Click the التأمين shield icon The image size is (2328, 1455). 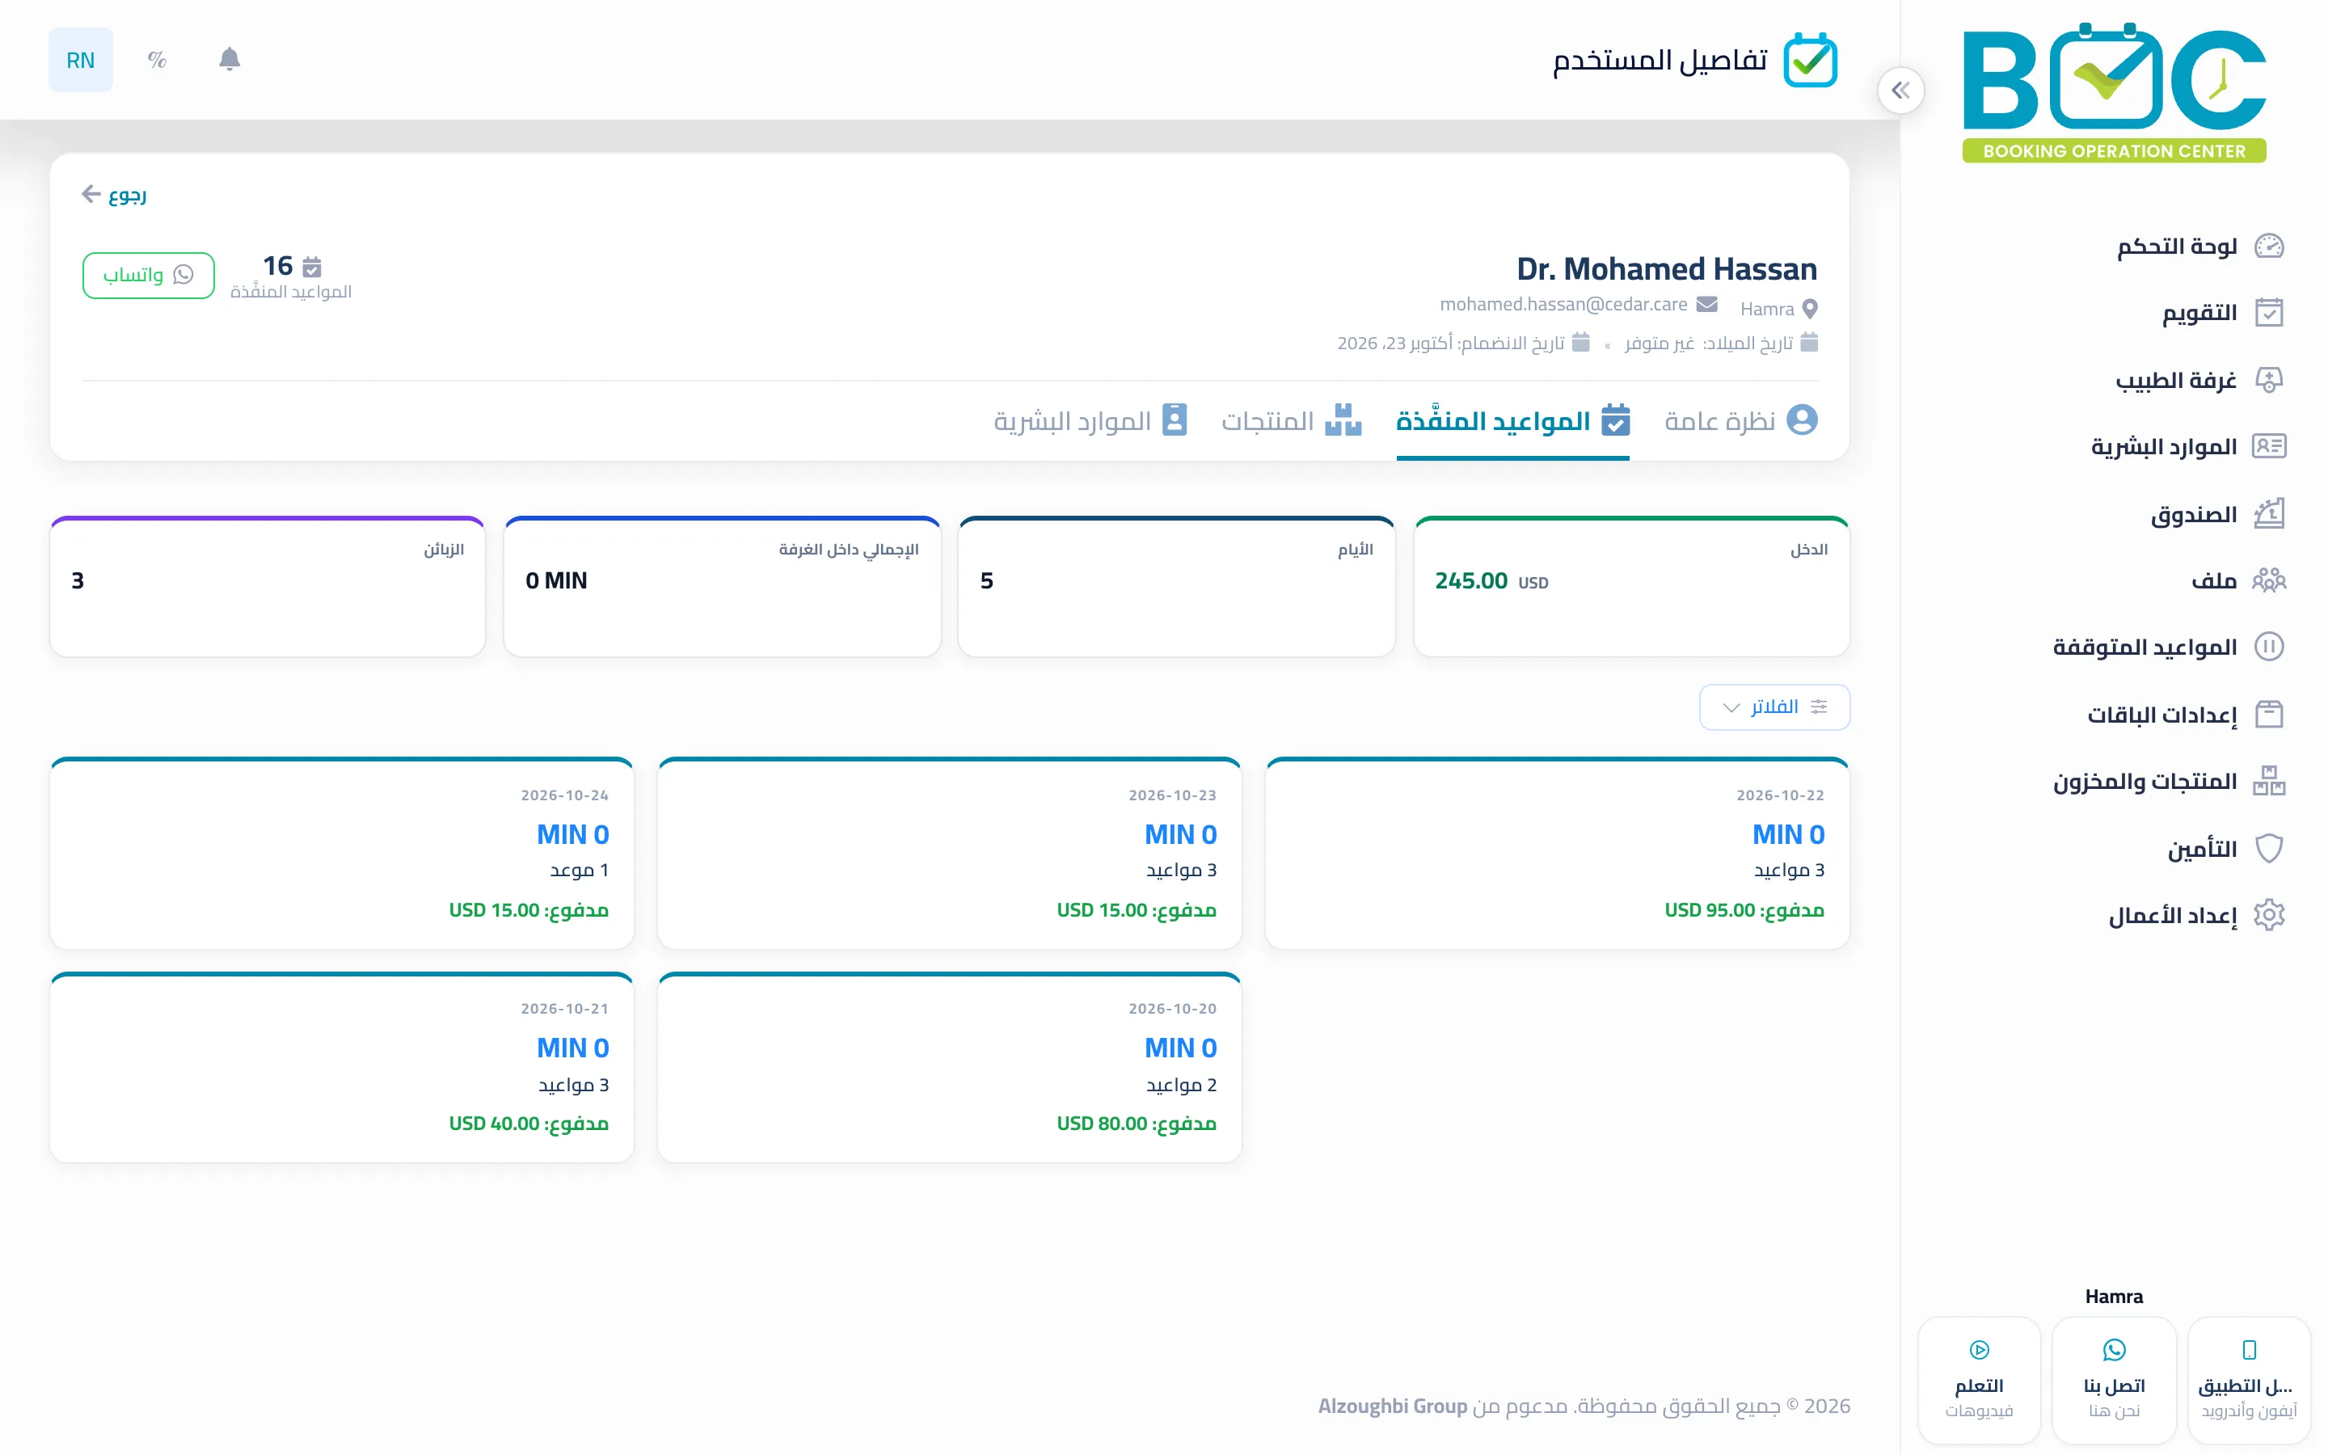click(2268, 848)
